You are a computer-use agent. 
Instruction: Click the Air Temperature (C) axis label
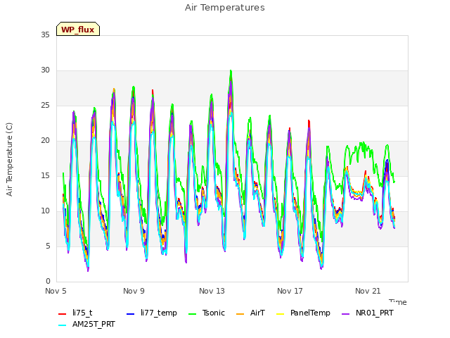coord(9,160)
